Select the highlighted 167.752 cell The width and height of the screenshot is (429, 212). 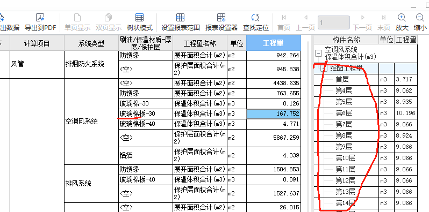(x=274, y=113)
